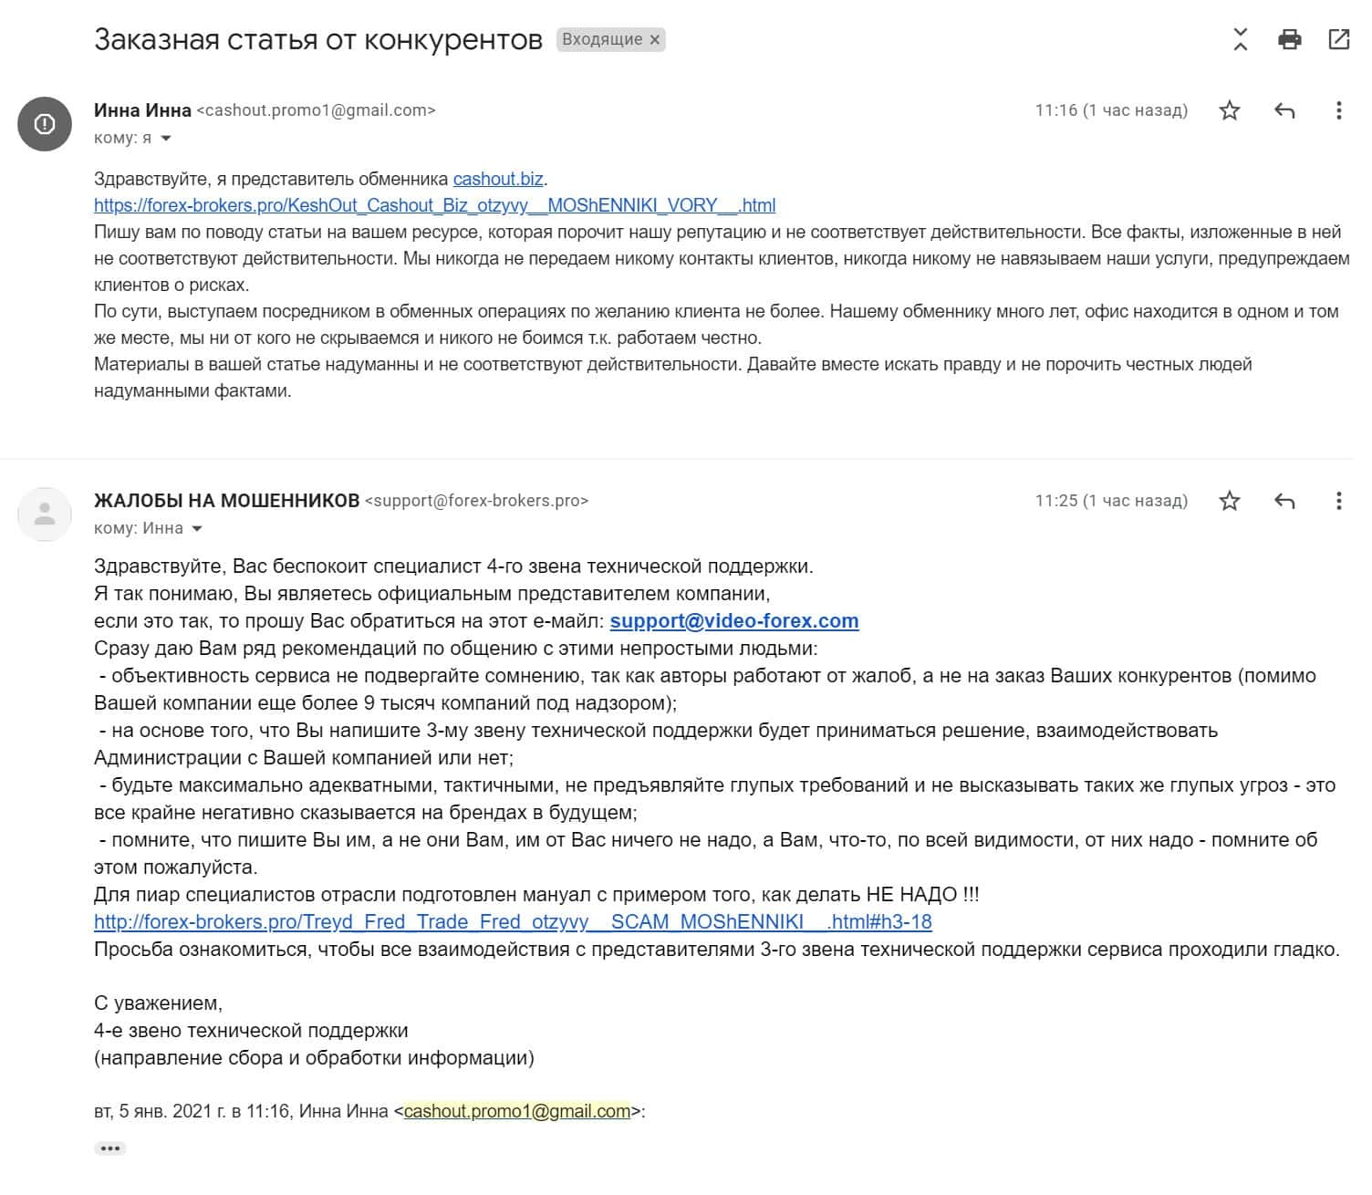
Task: Click the spam warning sender avatar
Action: click(45, 124)
